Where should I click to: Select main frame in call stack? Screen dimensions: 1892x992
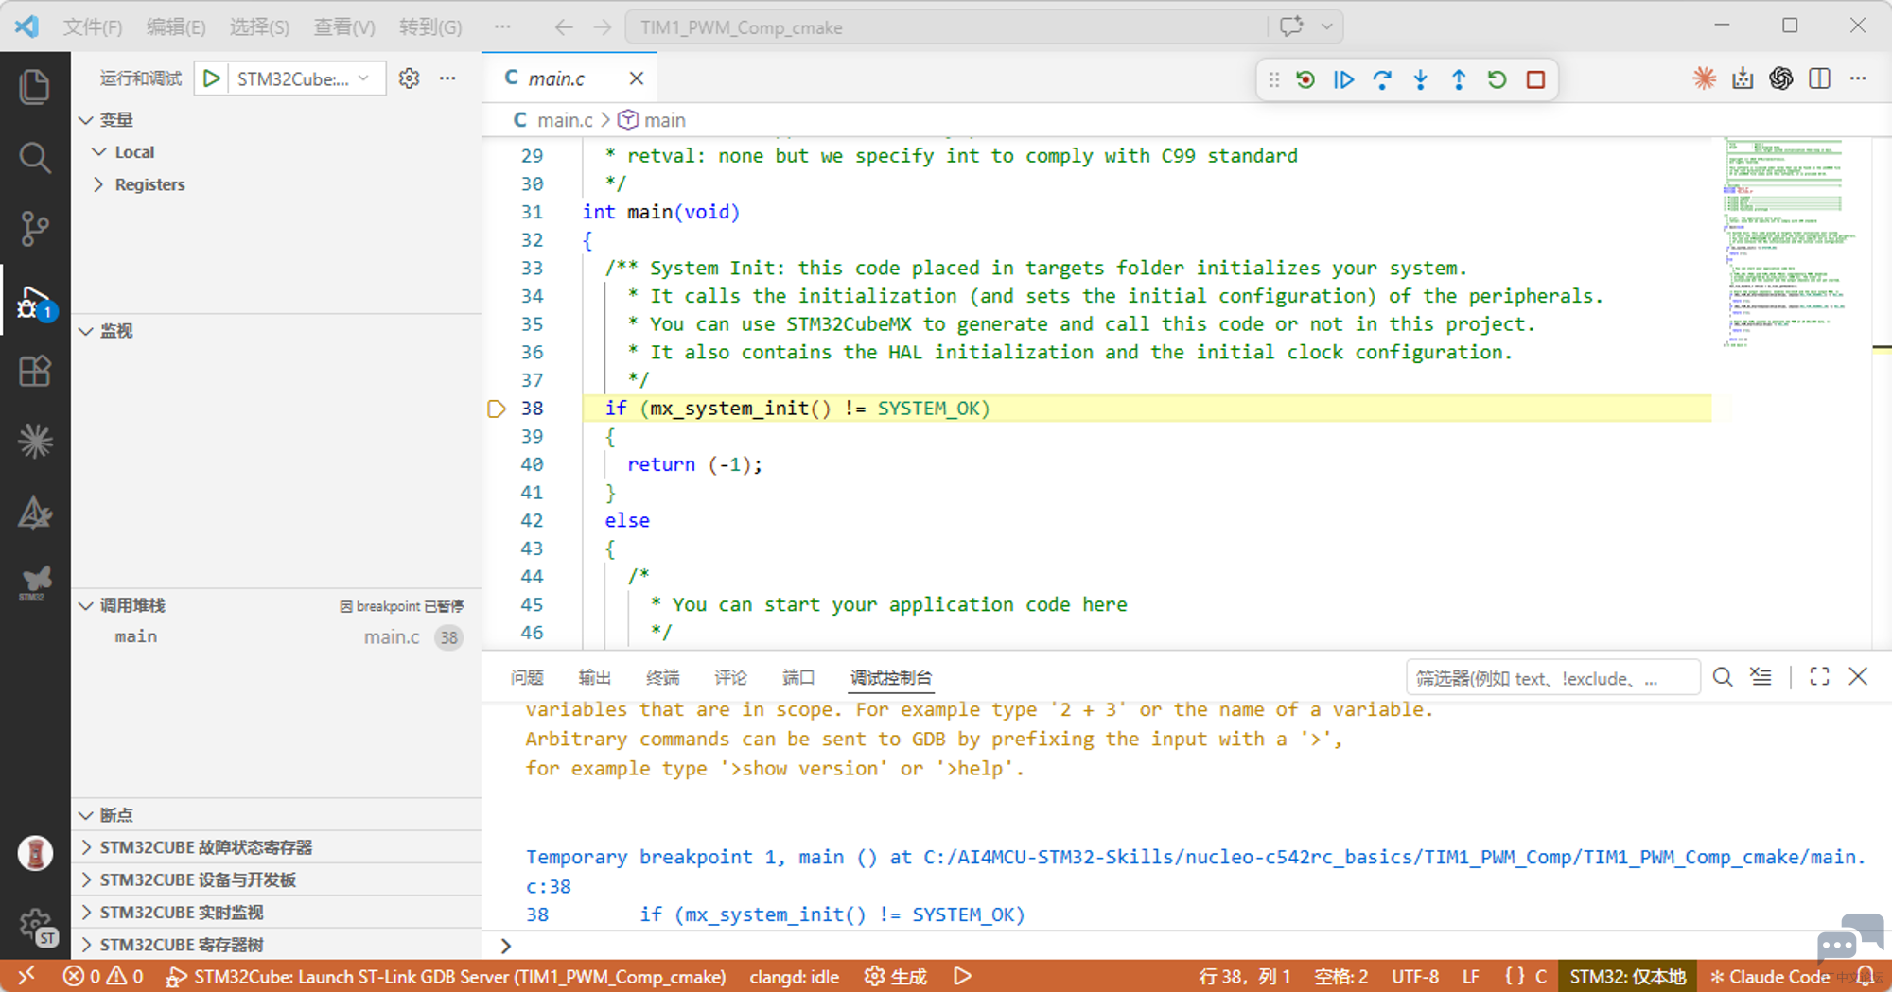(x=276, y=637)
